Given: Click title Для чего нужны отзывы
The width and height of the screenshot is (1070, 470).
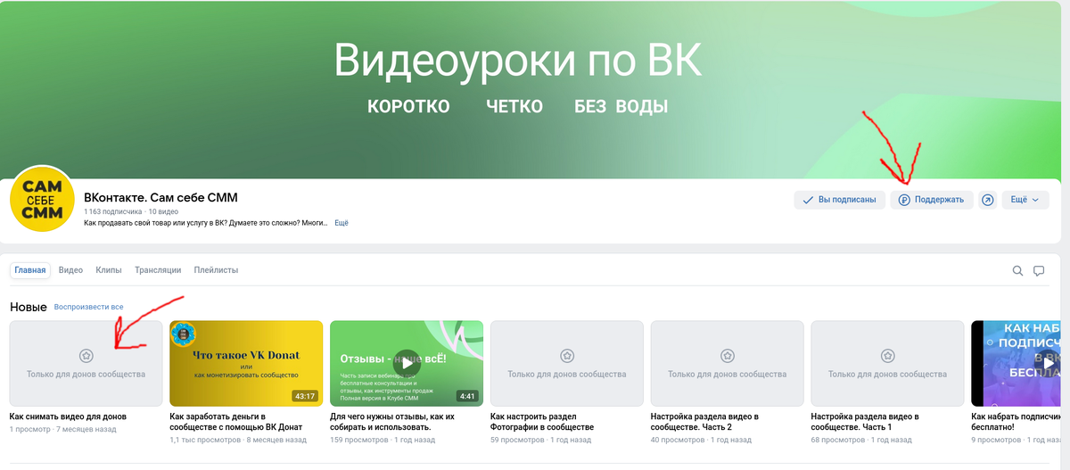Looking at the screenshot, I should [392, 422].
